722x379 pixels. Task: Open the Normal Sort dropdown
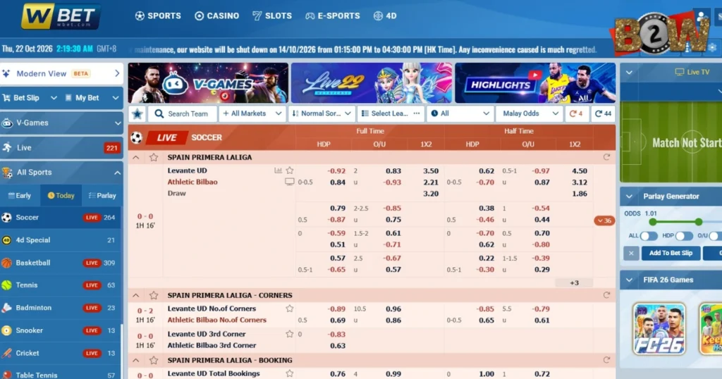(x=322, y=113)
